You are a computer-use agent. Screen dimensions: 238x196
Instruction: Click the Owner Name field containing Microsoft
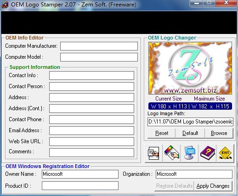(x=80, y=174)
